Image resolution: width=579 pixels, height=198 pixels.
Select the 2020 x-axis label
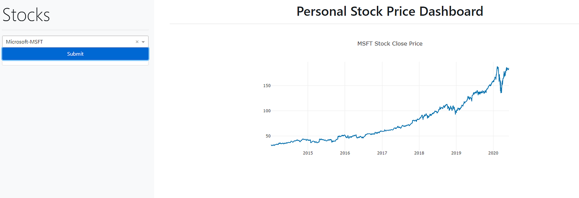click(493, 153)
